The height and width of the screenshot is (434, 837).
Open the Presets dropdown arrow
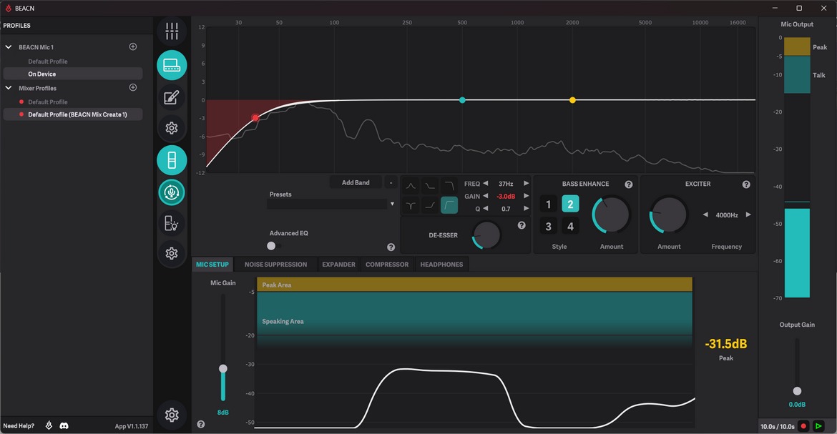392,204
